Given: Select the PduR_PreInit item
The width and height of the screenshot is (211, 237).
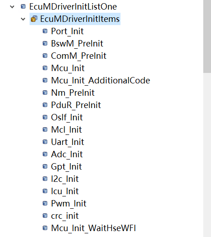Looking at the screenshot, I should (x=76, y=105).
